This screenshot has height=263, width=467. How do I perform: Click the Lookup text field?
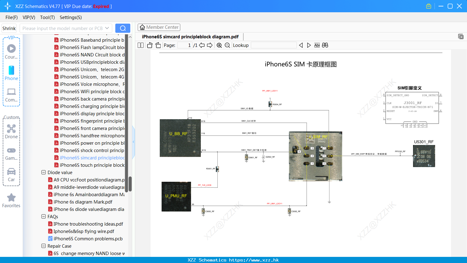click(x=274, y=45)
